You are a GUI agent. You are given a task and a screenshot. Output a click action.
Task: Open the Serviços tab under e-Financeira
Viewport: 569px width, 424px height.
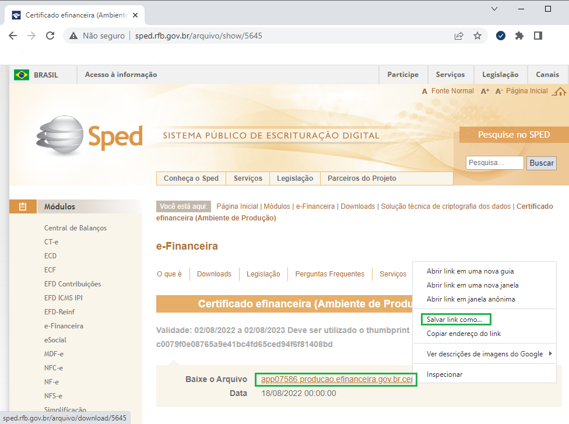(393, 274)
